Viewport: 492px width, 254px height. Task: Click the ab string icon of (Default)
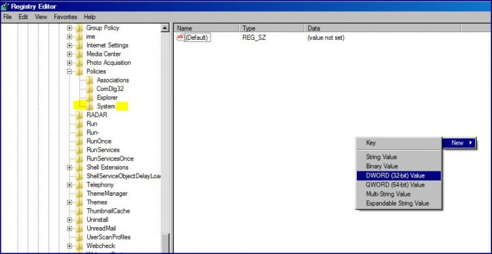(180, 37)
